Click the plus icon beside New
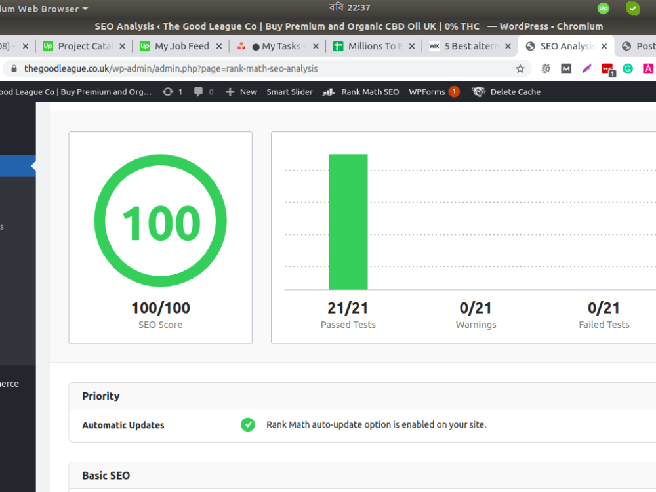 (x=230, y=92)
